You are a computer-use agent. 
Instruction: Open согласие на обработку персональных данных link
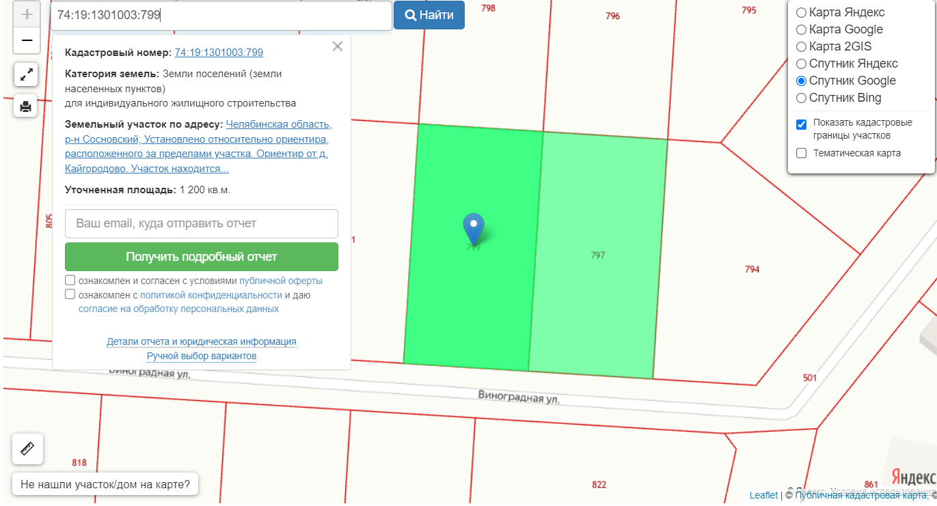pos(179,309)
